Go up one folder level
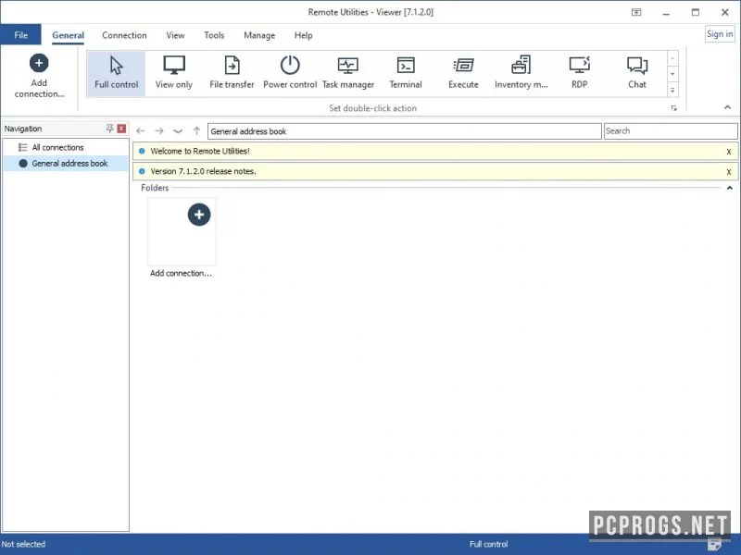The width and height of the screenshot is (741, 555). click(x=196, y=131)
